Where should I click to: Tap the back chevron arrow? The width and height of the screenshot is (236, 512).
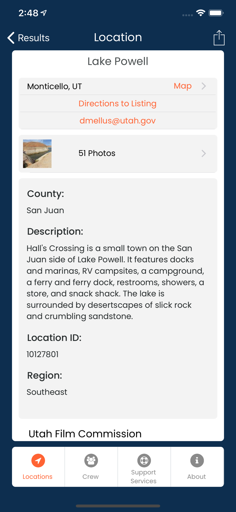[x=11, y=38]
